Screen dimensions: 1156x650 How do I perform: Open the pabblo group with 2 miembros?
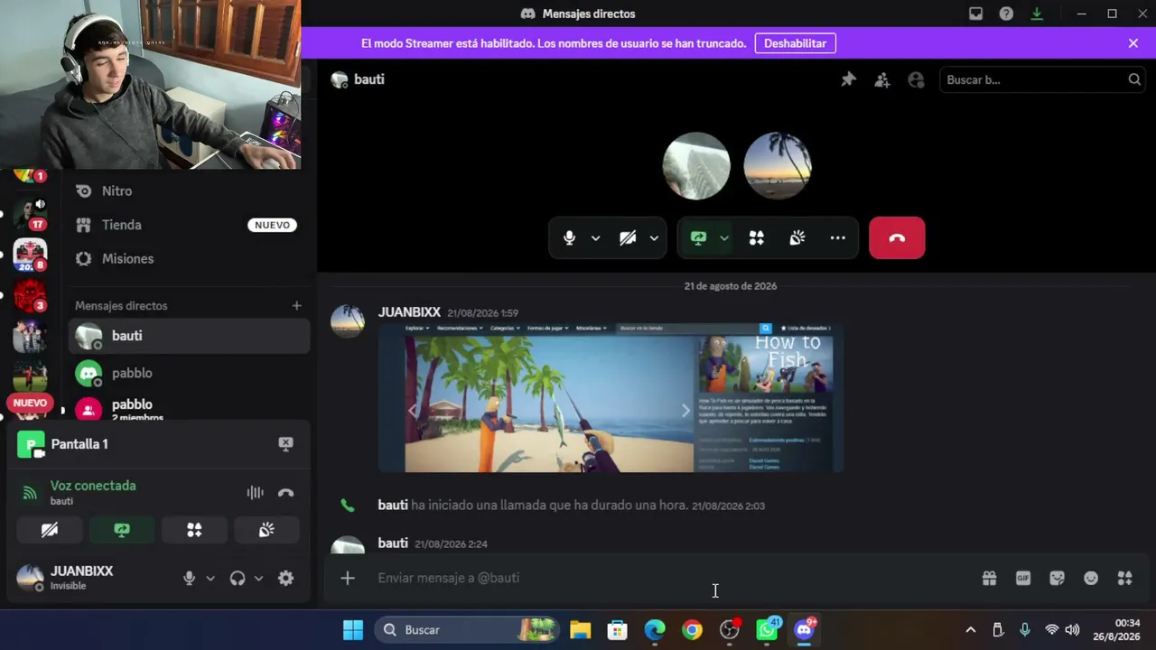point(189,407)
